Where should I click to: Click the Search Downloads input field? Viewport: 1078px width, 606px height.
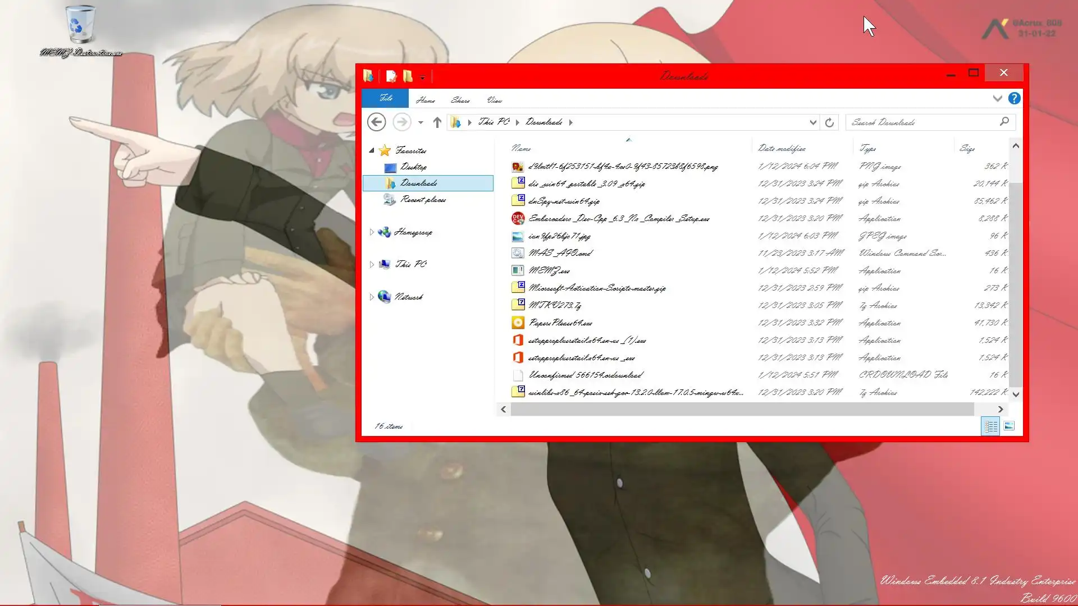[x=924, y=122]
